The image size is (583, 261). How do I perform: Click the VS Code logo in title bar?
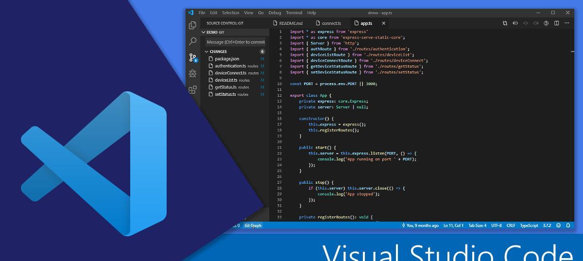point(191,13)
